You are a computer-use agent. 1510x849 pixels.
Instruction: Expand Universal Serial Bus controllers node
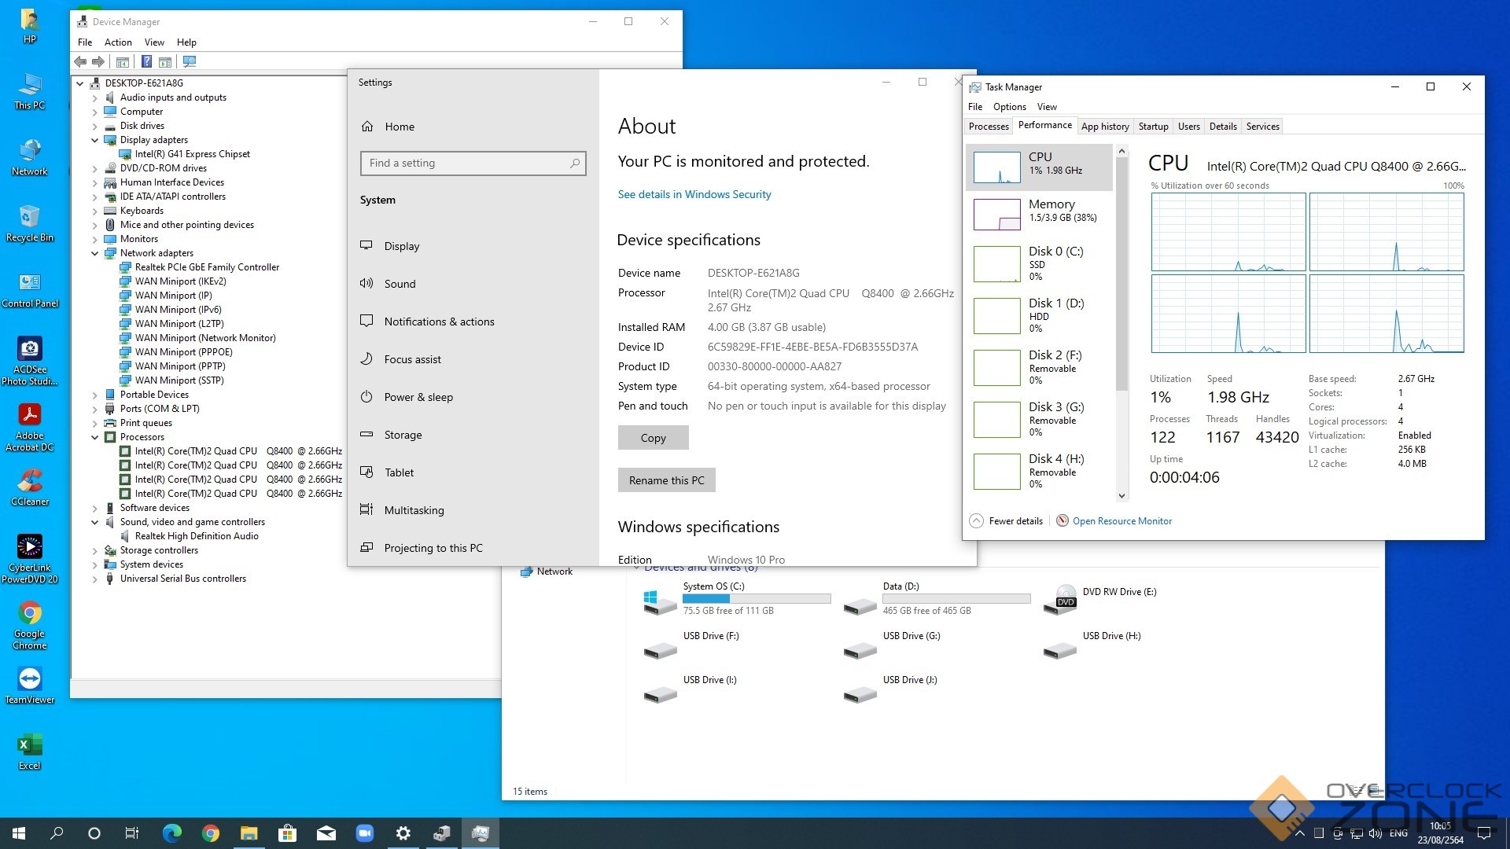pos(95,579)
